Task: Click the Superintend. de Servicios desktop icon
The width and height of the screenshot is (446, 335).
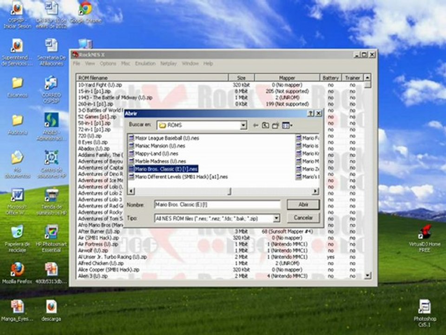Action: pos(17,52)
